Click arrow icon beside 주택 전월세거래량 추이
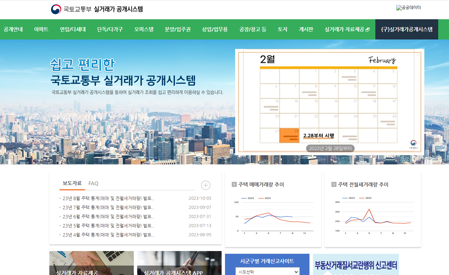This screenshot has height=275, width=449. pos(334,185)
